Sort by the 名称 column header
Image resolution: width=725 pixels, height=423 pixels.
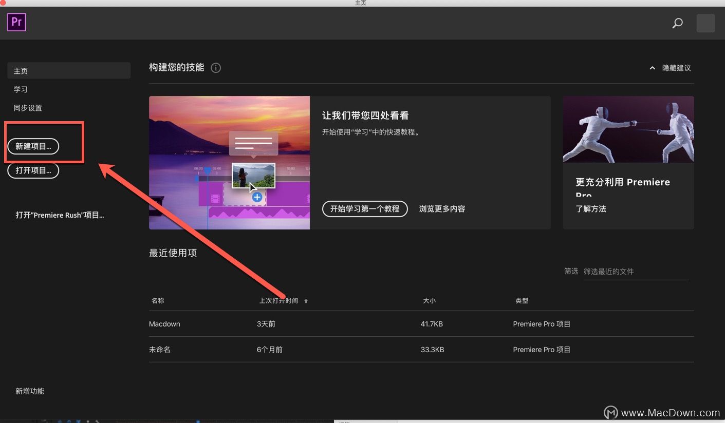(158, 301)
